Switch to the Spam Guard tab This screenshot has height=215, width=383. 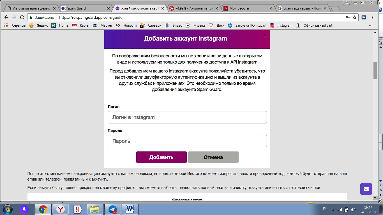(84, 8)
